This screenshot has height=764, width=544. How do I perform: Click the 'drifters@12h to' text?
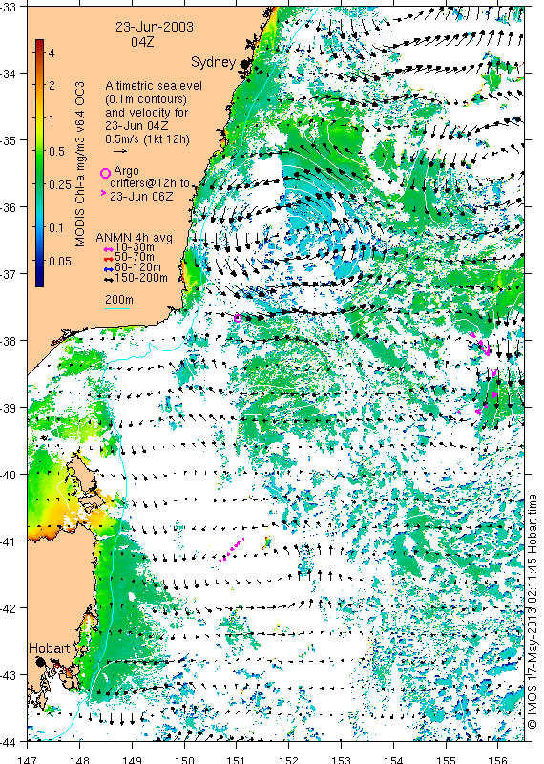149,183
